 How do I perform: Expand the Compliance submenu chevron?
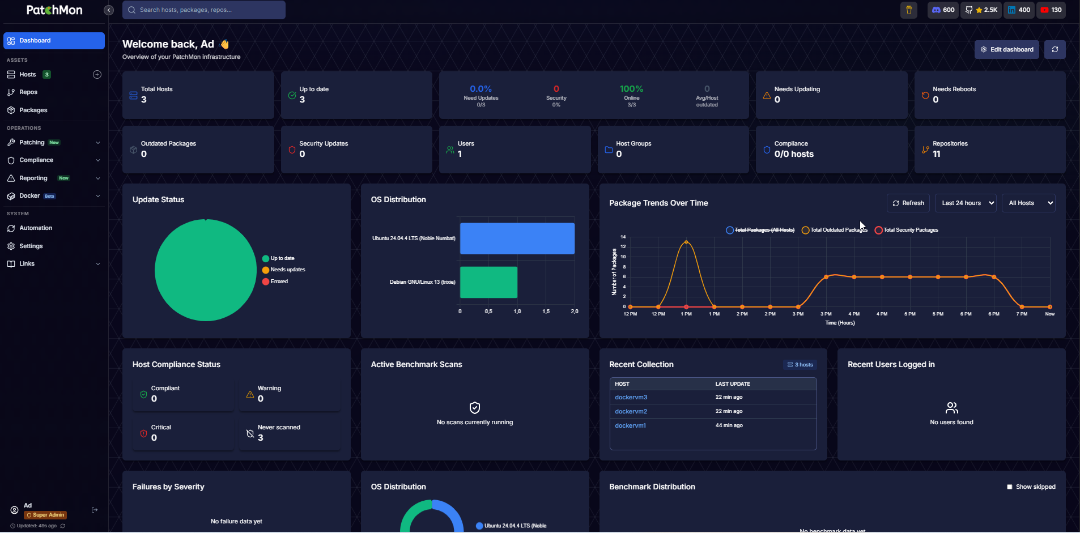98,160
